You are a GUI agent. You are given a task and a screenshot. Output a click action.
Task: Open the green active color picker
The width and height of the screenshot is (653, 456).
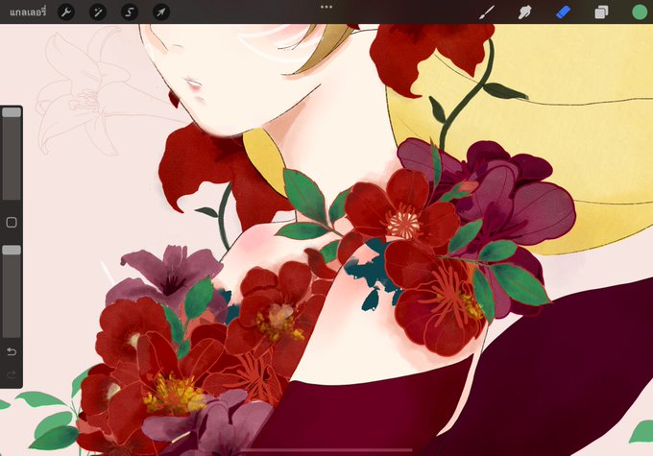(x=640, y=12)
